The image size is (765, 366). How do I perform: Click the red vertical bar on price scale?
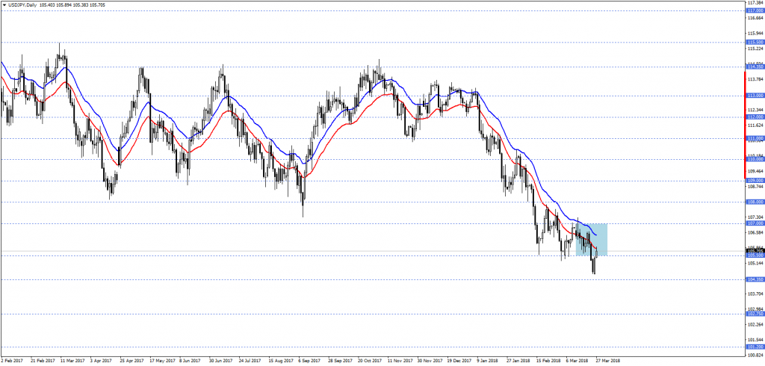(745, 124)
